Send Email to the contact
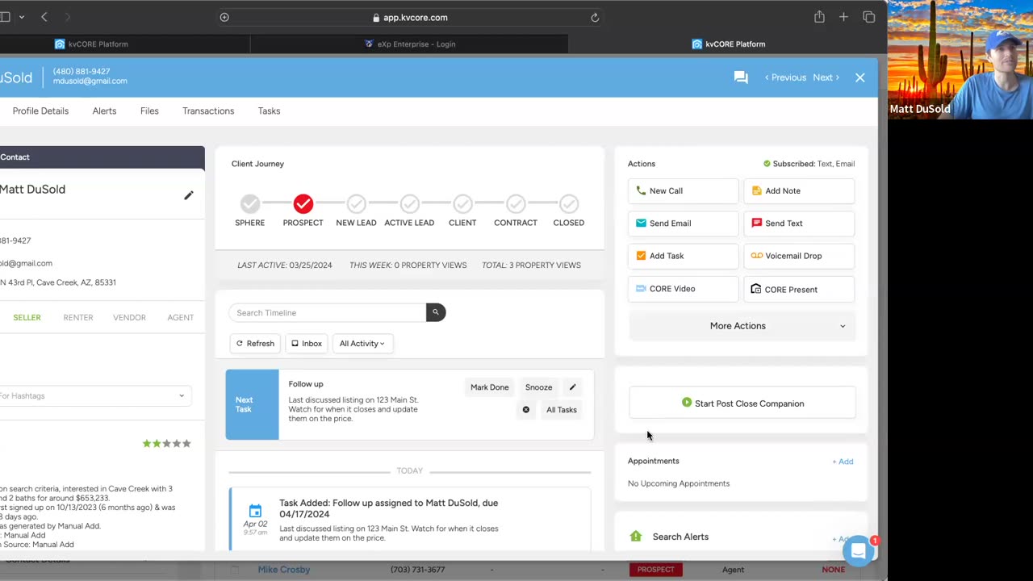 [683, 224]
